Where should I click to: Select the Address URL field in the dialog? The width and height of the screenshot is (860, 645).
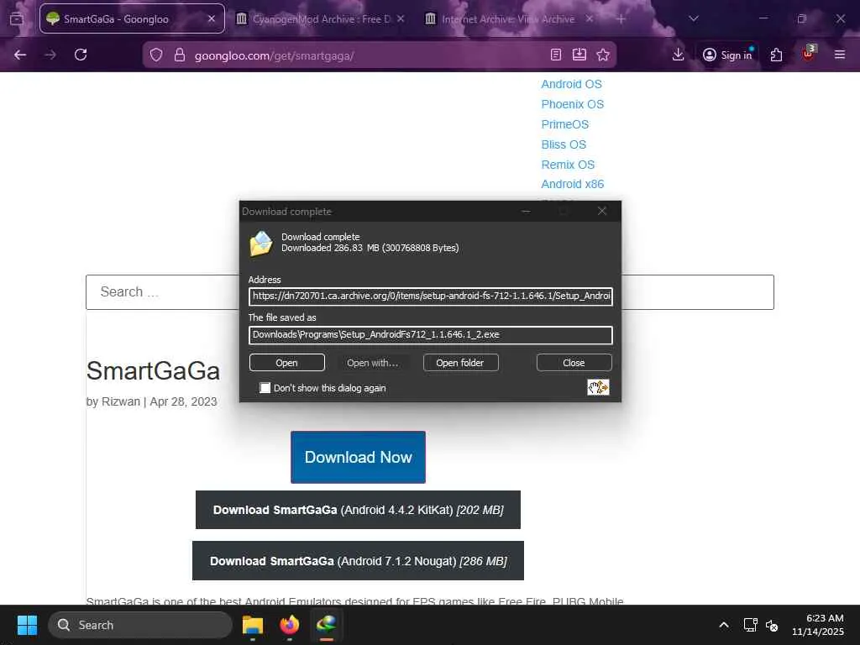[x=431, y=296]
